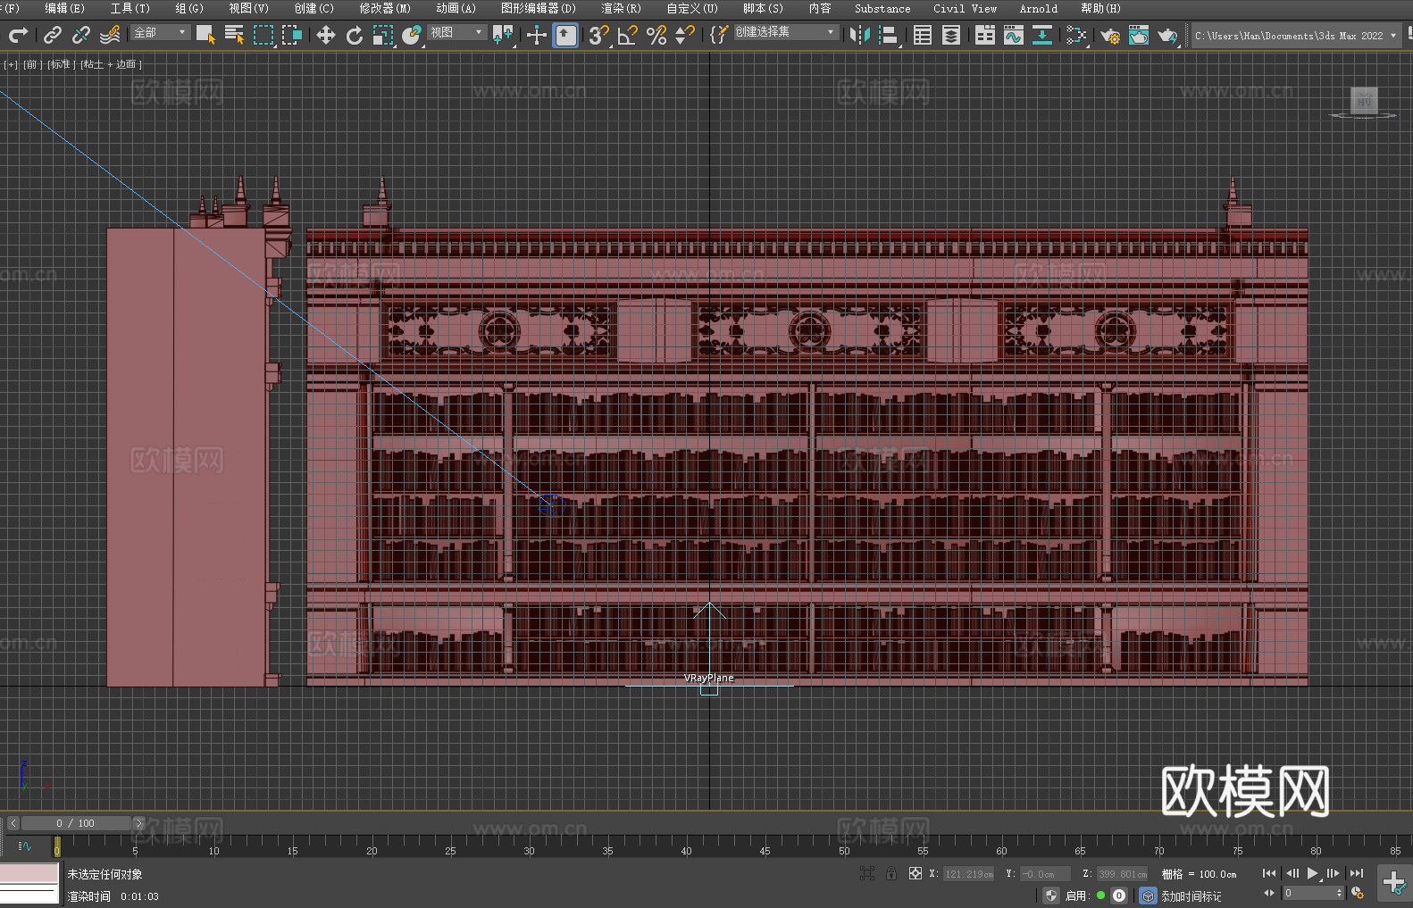Image resolution: width=1413 pixels, height=908 pixels.
Task: Click the mini curve editor toggle icon
Action: click(x=25, y=846)
